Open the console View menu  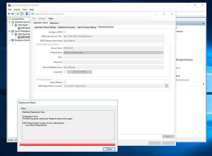pos(25,10)
